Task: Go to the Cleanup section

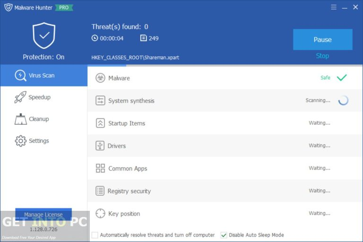Action: pyautogui.click(x=44, y=119)
